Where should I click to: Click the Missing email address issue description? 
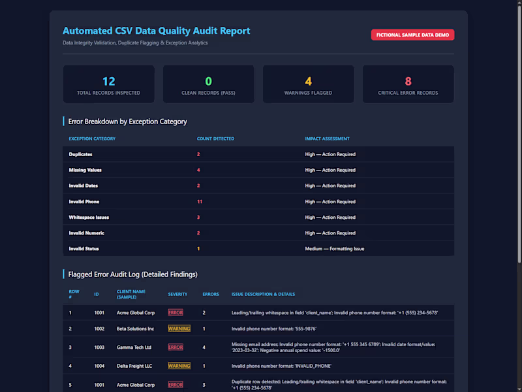333,348
